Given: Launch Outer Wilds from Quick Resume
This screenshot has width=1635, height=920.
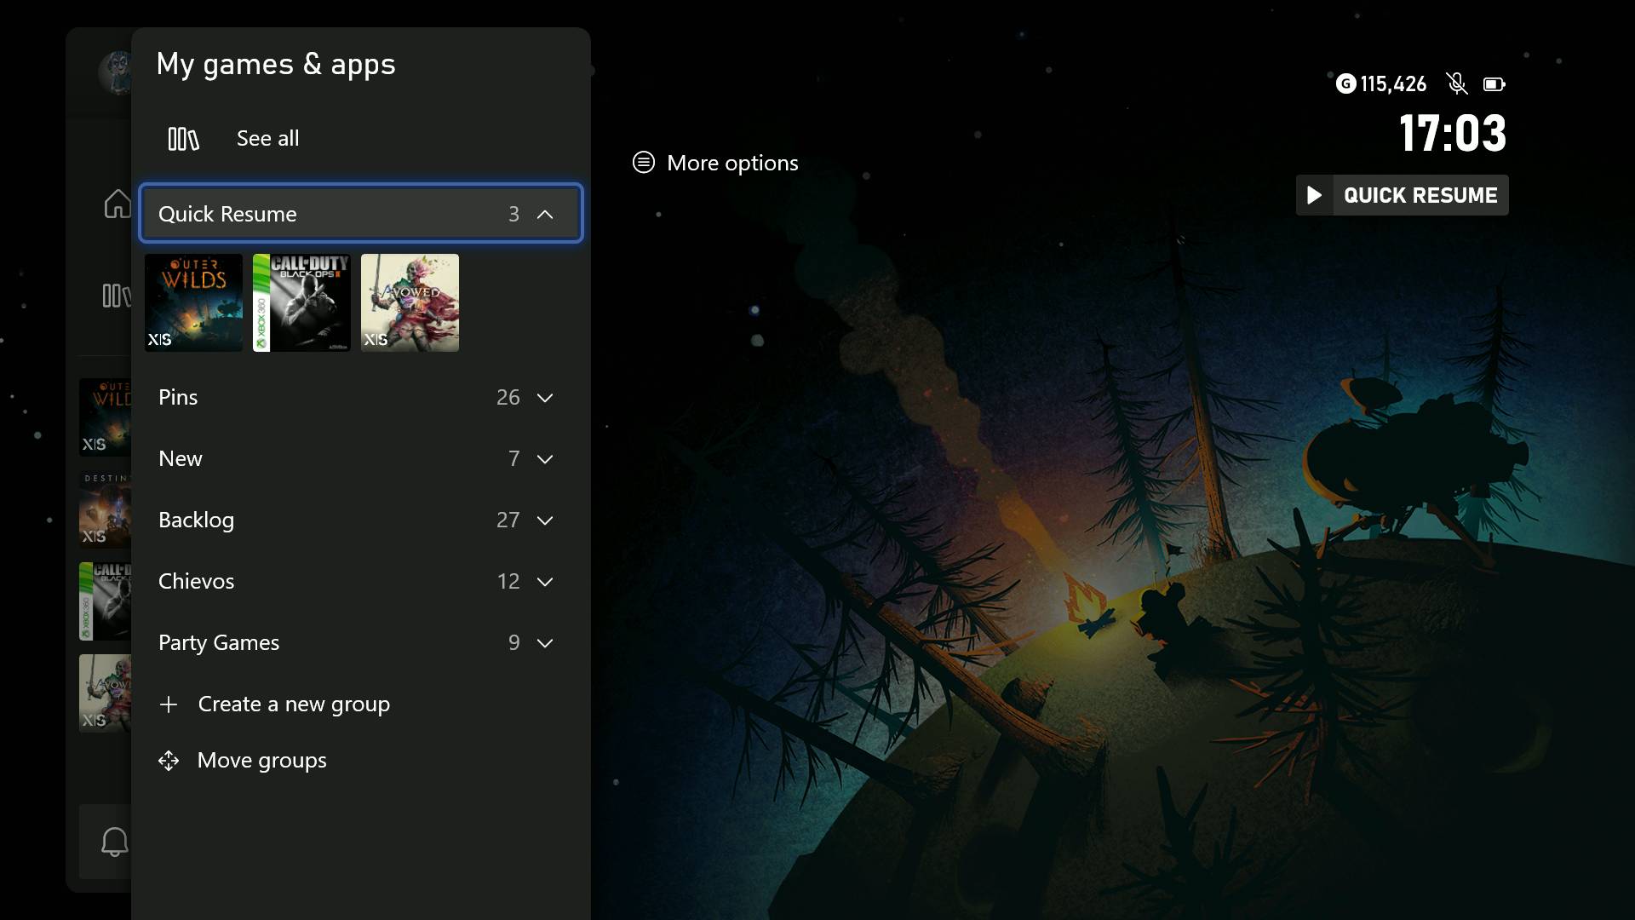Looking at the screenshot, I should pyautogui.click(x=193, y=302).
